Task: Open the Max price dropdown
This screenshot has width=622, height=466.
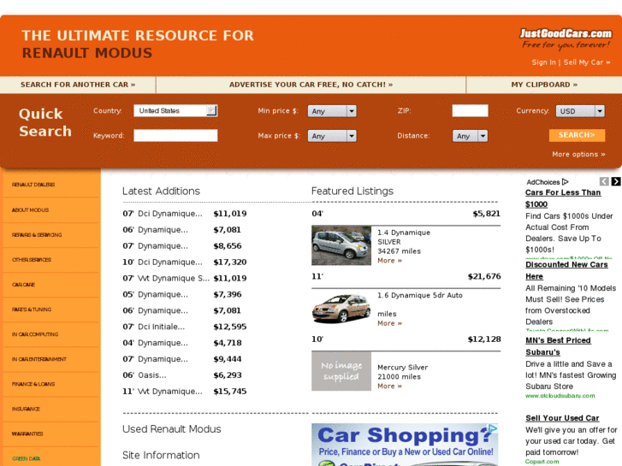Action: 332,136
